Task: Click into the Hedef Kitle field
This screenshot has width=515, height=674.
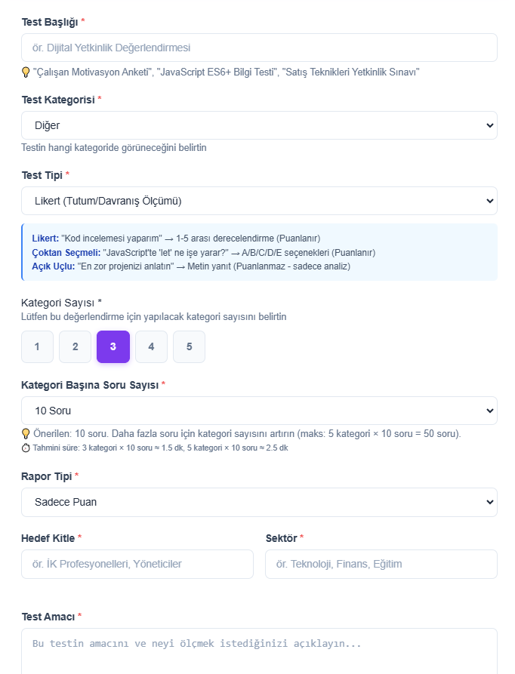Action: [137, 564]
